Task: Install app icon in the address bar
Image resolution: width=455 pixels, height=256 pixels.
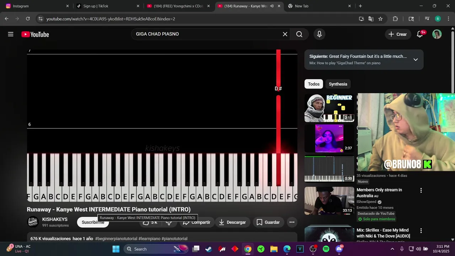Action: tap(362, 19)
